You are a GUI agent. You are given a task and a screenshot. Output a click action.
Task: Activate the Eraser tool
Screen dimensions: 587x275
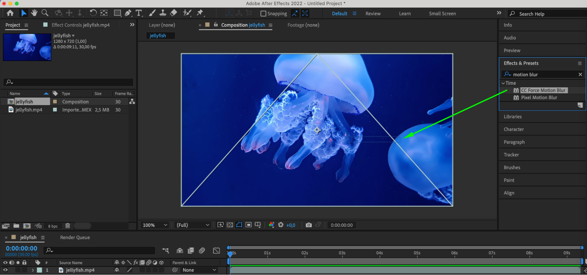point(174,13)
